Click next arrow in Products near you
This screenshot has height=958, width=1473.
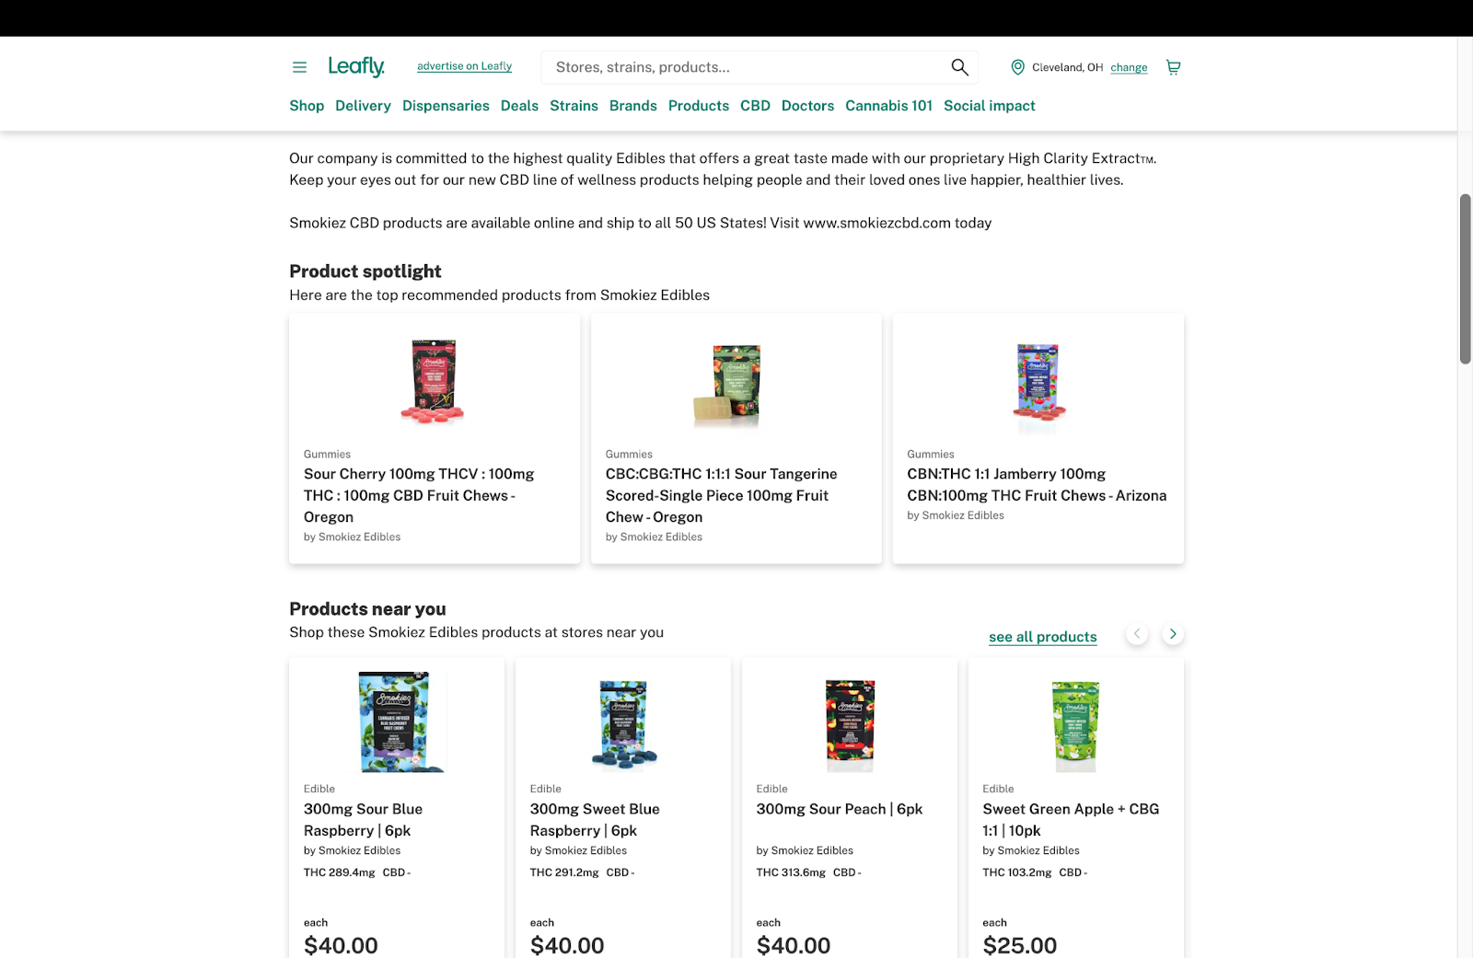coord(1173,634)
